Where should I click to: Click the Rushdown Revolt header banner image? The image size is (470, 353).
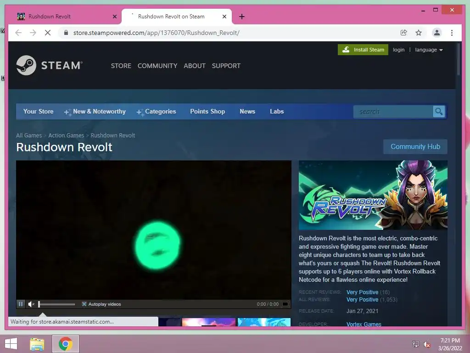(x=373, y=195)
